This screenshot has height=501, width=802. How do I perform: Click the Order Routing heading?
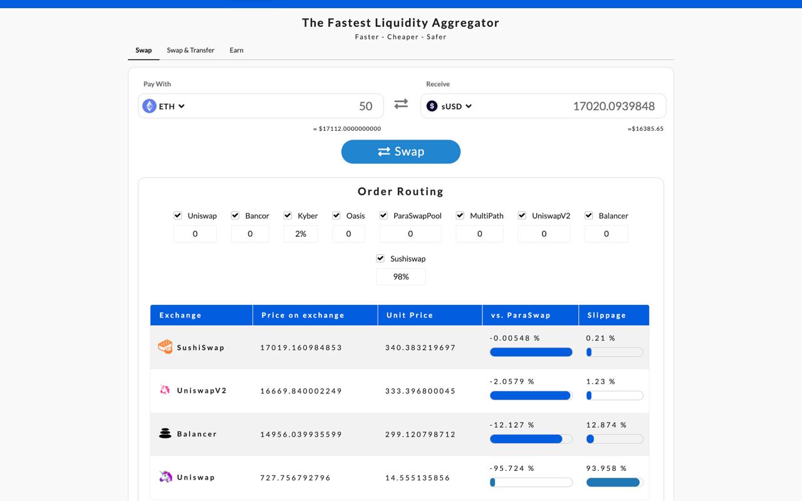point(401,192)
